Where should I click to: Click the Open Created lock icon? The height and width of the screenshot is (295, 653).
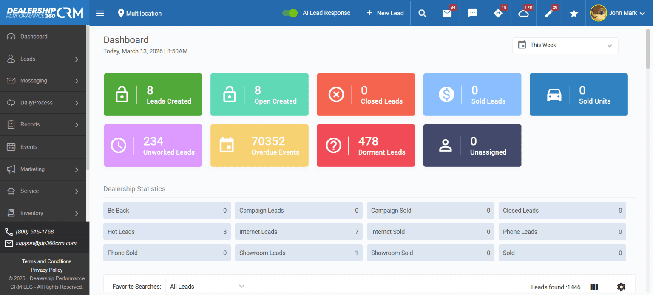tap(230, 95)
